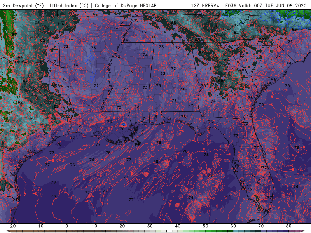Image resolution: width=311 pixels, height=233 pixels.
Task: Click the "2m Dewpoint (°F)" title text
Action: coord(23,5)
